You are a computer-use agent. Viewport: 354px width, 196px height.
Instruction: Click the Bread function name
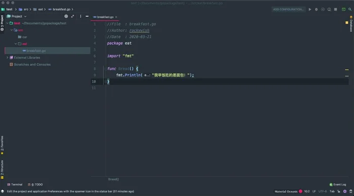coord(123,69)
